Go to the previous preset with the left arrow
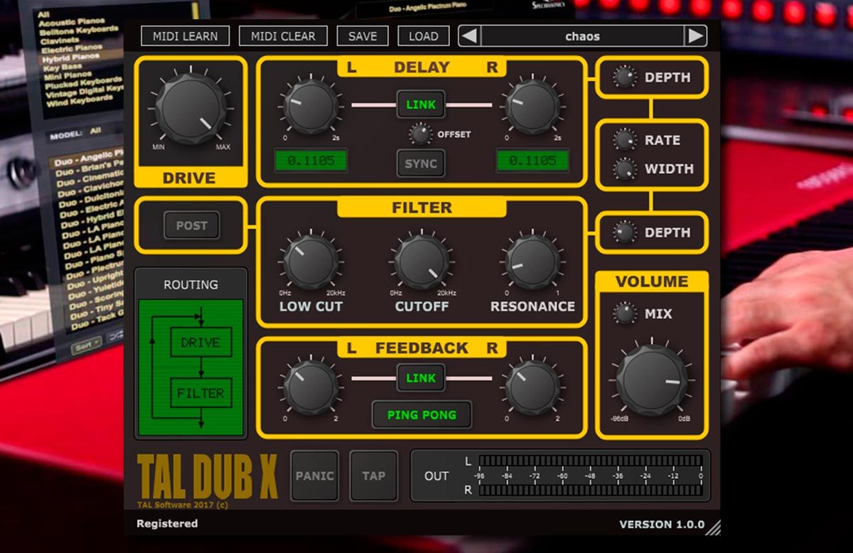The width and height of the screenshot is (853, 553). click(468, 36)
